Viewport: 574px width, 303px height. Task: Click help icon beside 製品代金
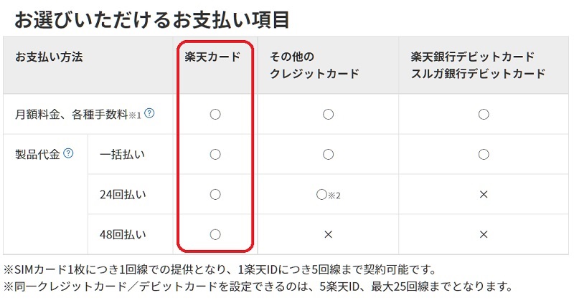pyautogui.click(x=68, y=153)
